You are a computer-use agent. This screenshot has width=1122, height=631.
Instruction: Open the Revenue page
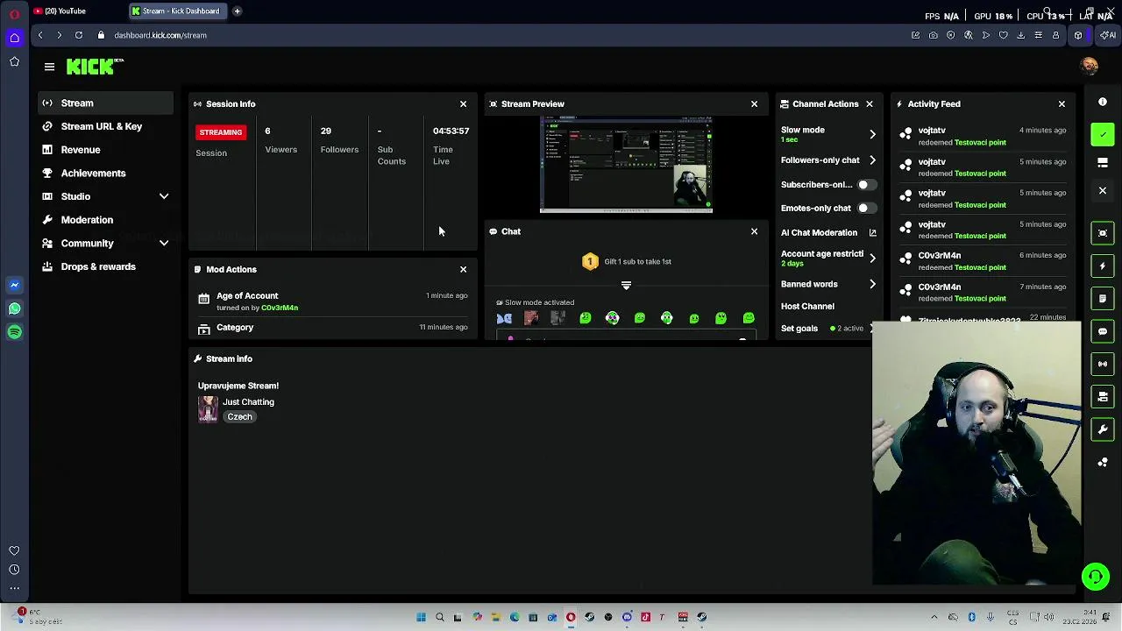(x=105, y=150)
